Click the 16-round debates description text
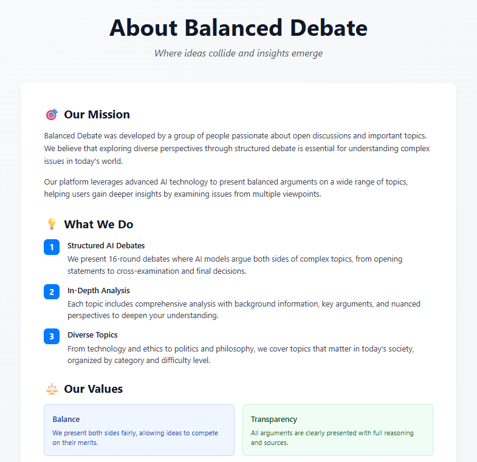Viewport: 477px width, 462px height. [x=235, y=265]
